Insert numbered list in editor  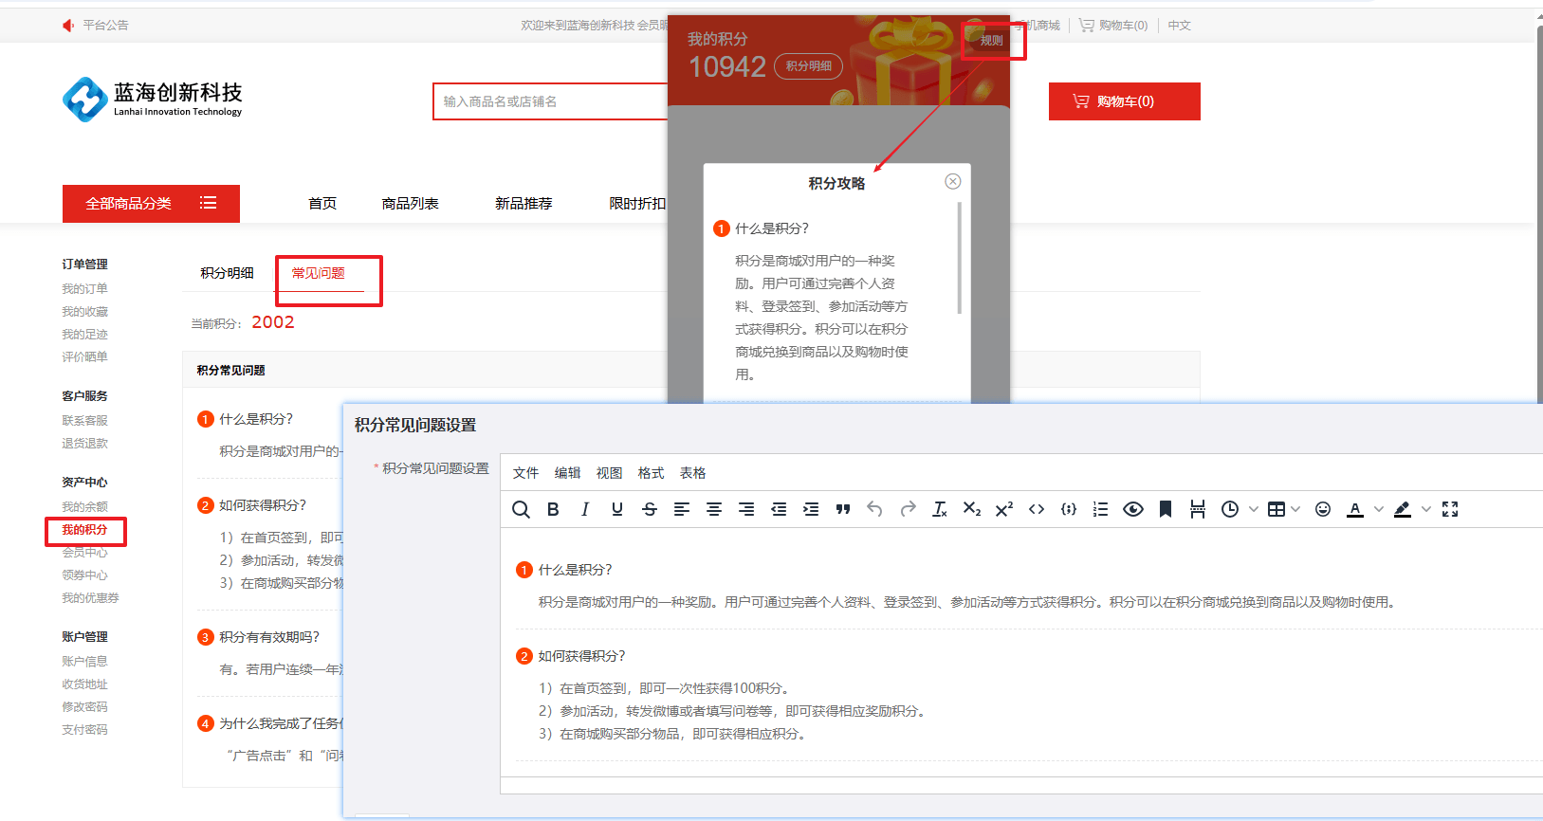tap(1101, 509)
